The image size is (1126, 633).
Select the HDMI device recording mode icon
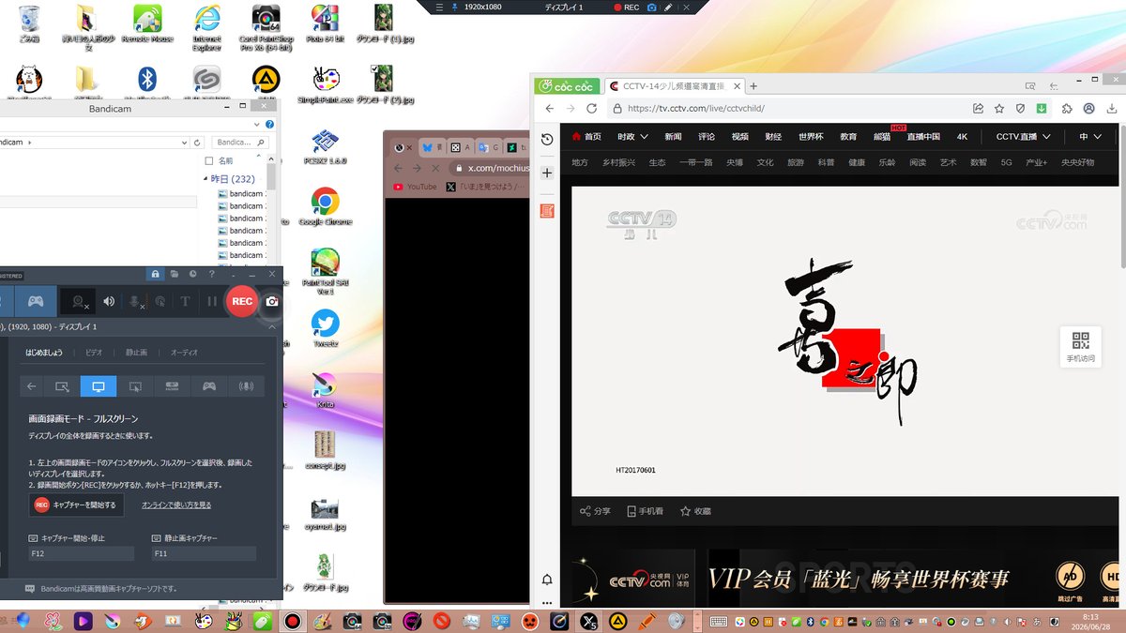click(172, 385)
